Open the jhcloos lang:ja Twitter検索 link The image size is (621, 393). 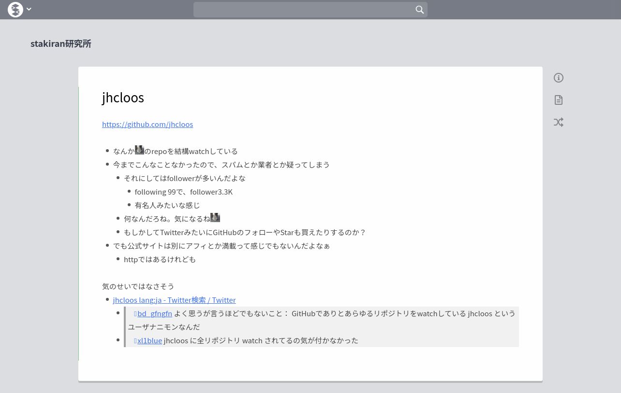coord(174,300)
